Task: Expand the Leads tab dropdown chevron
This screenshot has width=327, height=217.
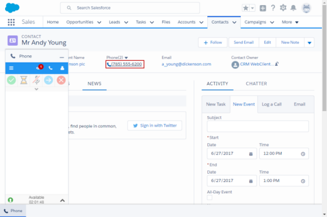Action: 126,22
